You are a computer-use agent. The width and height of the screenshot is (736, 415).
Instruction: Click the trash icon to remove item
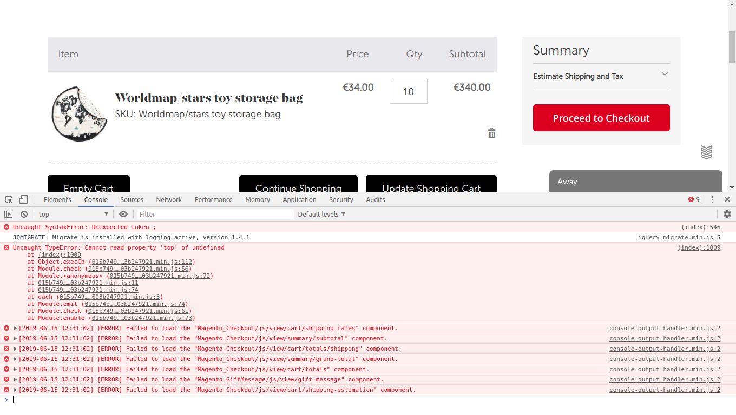click(491, 133)
